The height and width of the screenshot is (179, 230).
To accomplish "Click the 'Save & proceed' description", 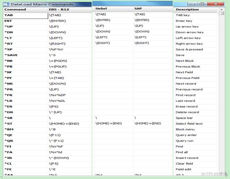I will (189, 49).
